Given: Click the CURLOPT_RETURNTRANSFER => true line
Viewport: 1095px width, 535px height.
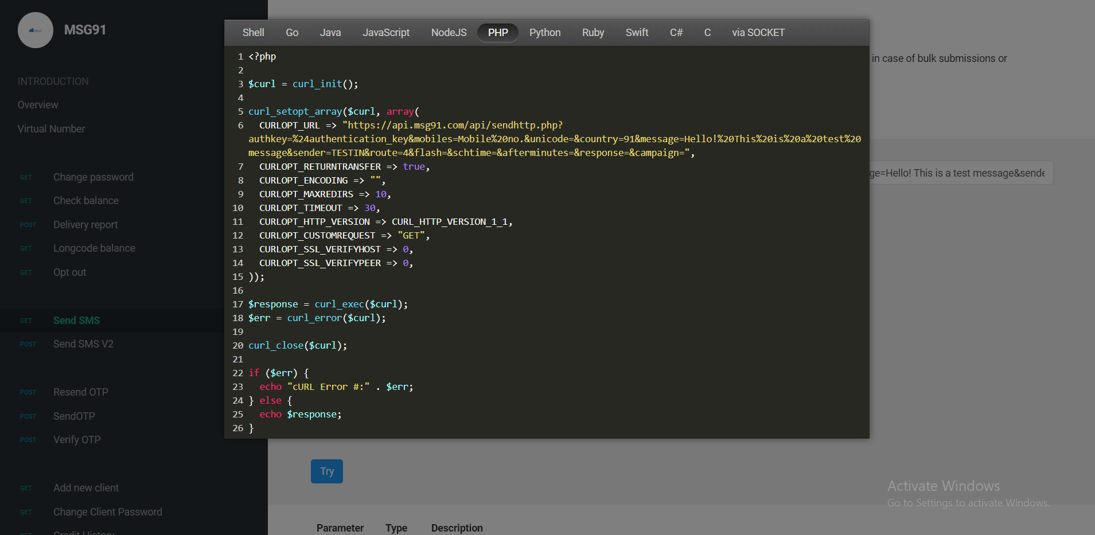Looking at the screenshot, I should point(344,166).
